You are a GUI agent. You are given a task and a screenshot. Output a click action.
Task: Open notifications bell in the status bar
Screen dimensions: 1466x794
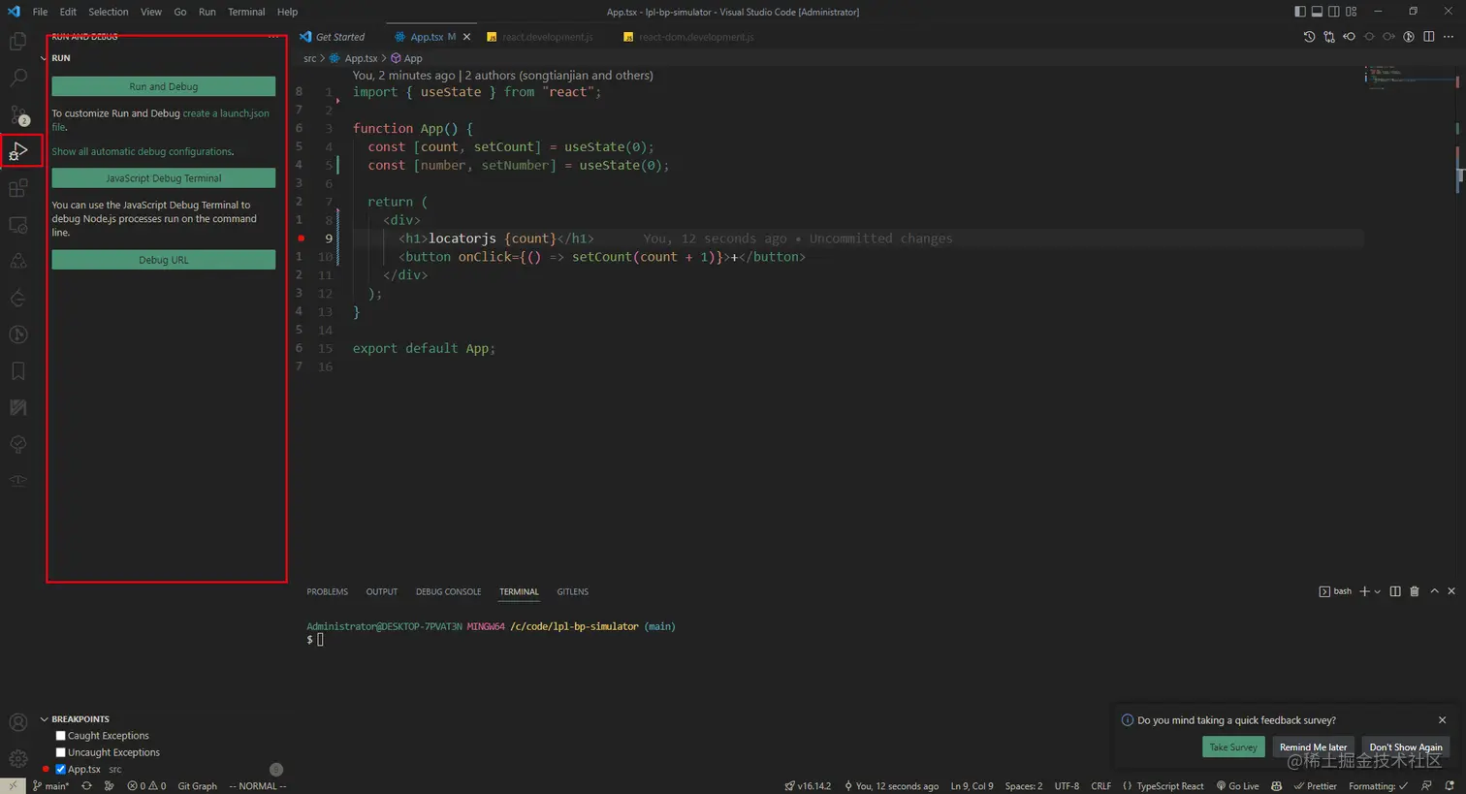[1450, 786]
